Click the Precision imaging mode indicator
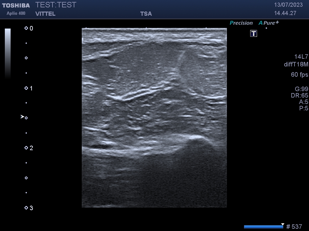309x231 pixels. coord(241,23)
